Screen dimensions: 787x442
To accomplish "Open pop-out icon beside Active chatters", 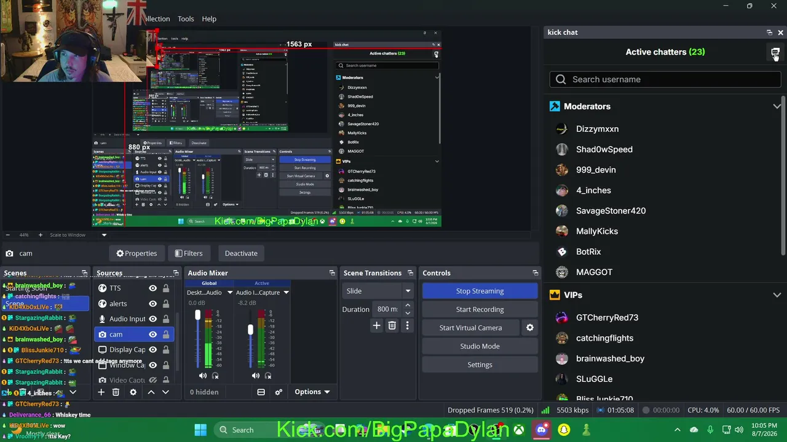I will pyautogui.click(x=775, y=52).
